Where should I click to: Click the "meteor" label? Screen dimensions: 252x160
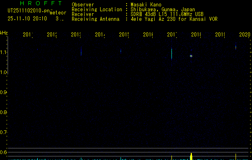[x=58, y=13]
